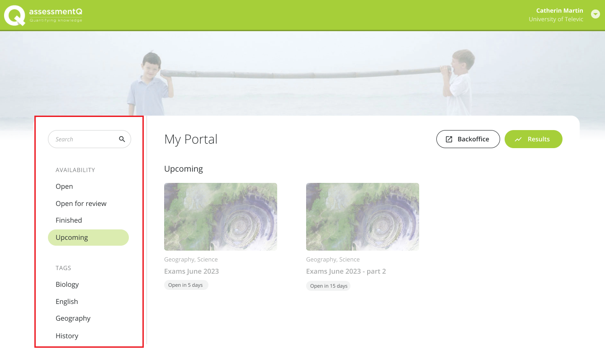Open the Results page
Viewport: 605px width, 350px height.
point(534,139)
